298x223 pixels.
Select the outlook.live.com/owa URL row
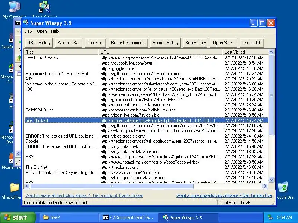pyautogui.click(x=146, y=63)
